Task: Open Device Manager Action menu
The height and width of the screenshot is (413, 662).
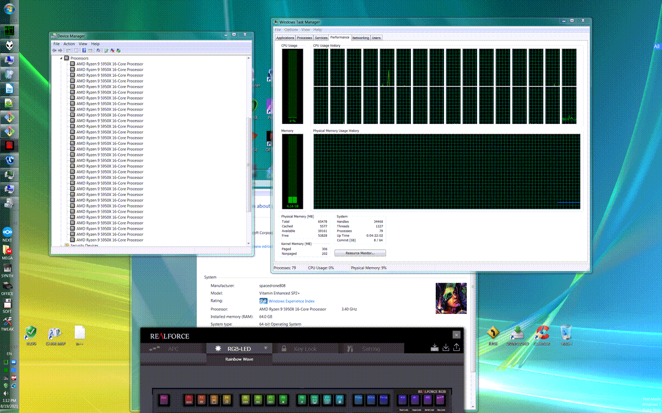Action: point(69,44)
